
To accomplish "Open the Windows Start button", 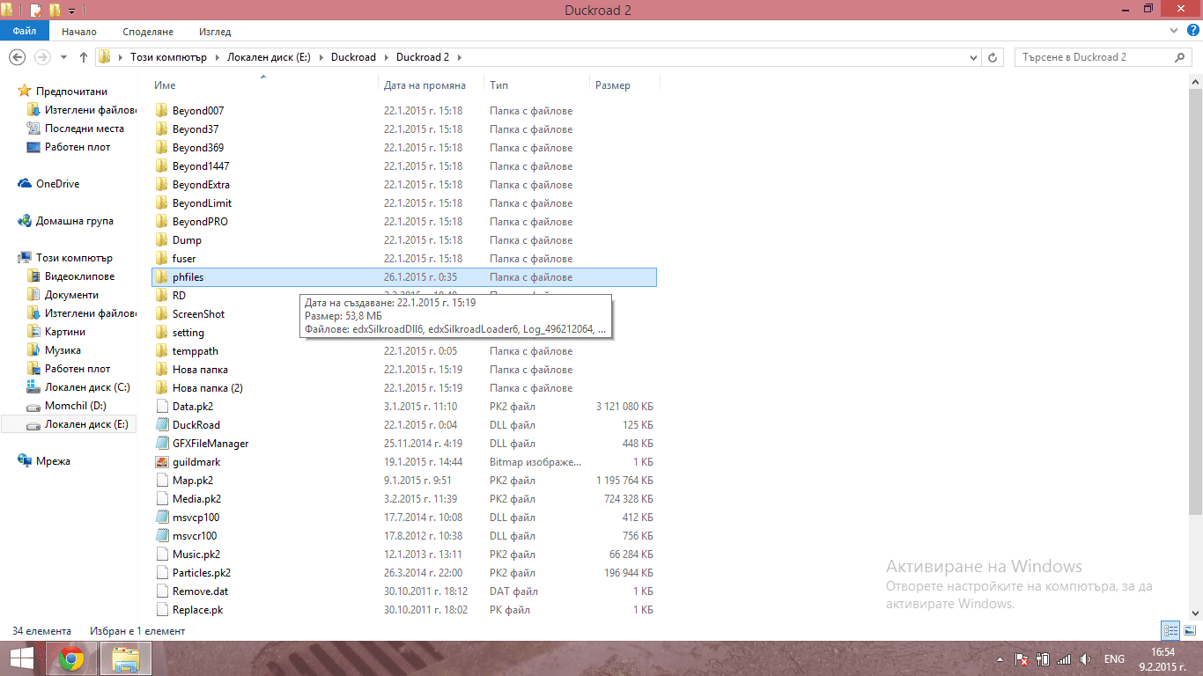I will point(22,658).
